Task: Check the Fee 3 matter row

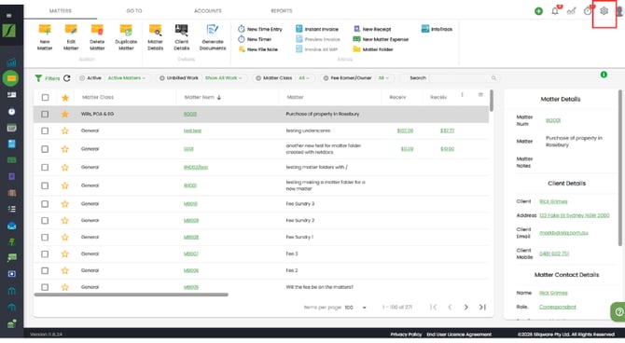Action: click(x=45, y=254)
